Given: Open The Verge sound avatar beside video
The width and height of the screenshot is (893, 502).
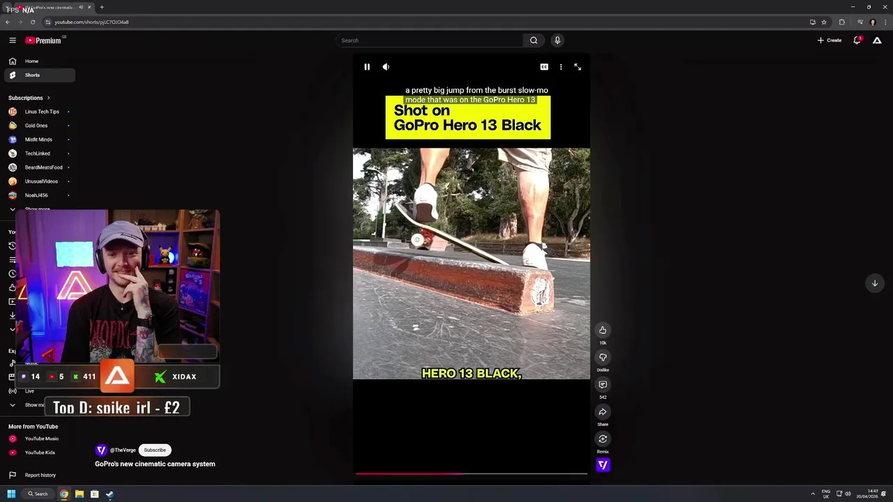Looking at the screenshot, I should 603,465.
